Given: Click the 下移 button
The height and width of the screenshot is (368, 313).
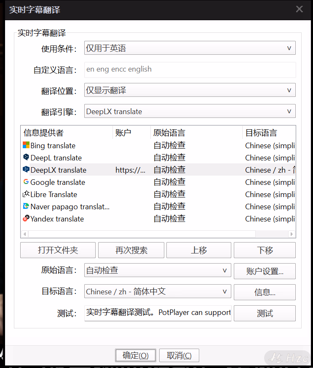Looking at the screenshot, I should click(x=265, y=250).
